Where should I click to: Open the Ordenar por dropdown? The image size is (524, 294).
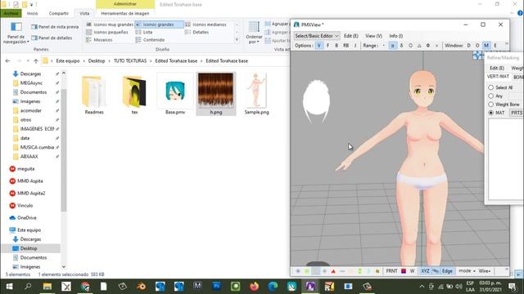coord(254,33)
